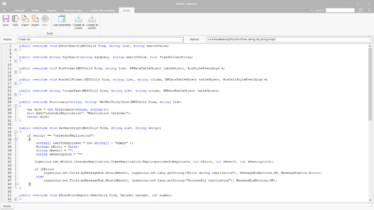Screen dimensions: 374x210
Task: Click the 'if (bError)' line
Action: click(44, 169)
